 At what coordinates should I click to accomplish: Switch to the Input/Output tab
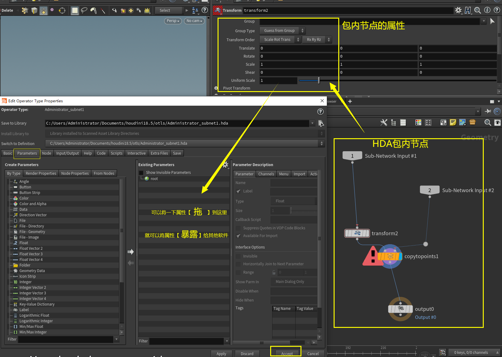pos(67,153)
